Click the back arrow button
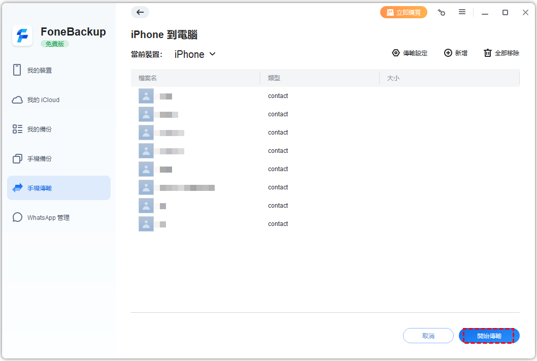The image size is (537, 361). click(x=140, y=12)
